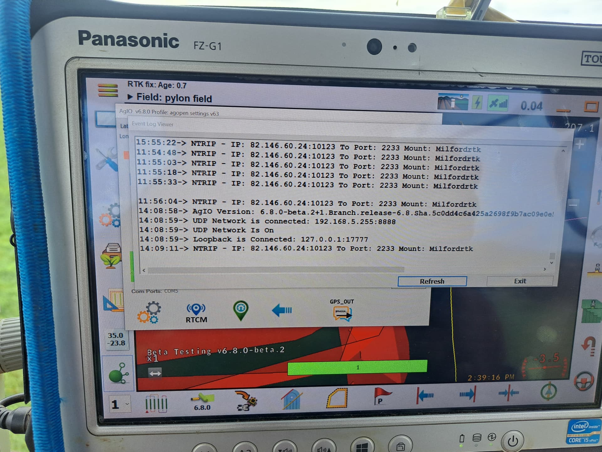Expand the Field: pylon field triangle
The height and width of the screenshot is (452, 602).
click(x=130, y=97)
